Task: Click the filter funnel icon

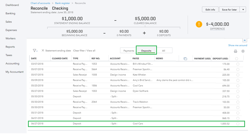Action: pyautogui.click(x=35, y=50)
